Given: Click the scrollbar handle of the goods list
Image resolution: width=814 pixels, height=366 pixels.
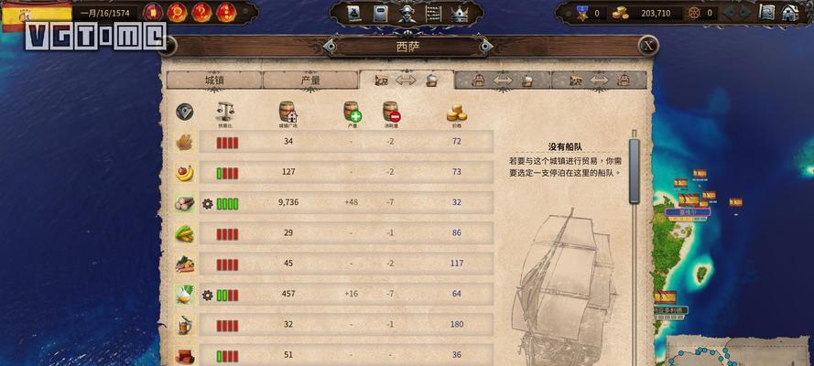Looking at the screenshot, I should click(635, 171).
